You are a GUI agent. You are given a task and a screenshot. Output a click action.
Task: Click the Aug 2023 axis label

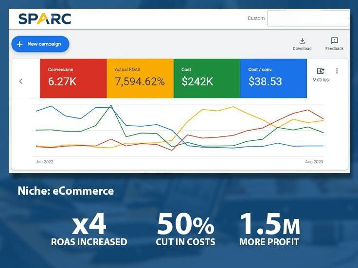click(x=314, y=162)
